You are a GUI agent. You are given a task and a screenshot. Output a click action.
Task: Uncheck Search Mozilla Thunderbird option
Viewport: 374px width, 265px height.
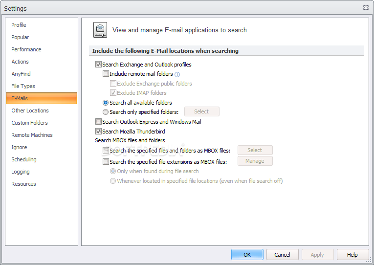[99, 132]
